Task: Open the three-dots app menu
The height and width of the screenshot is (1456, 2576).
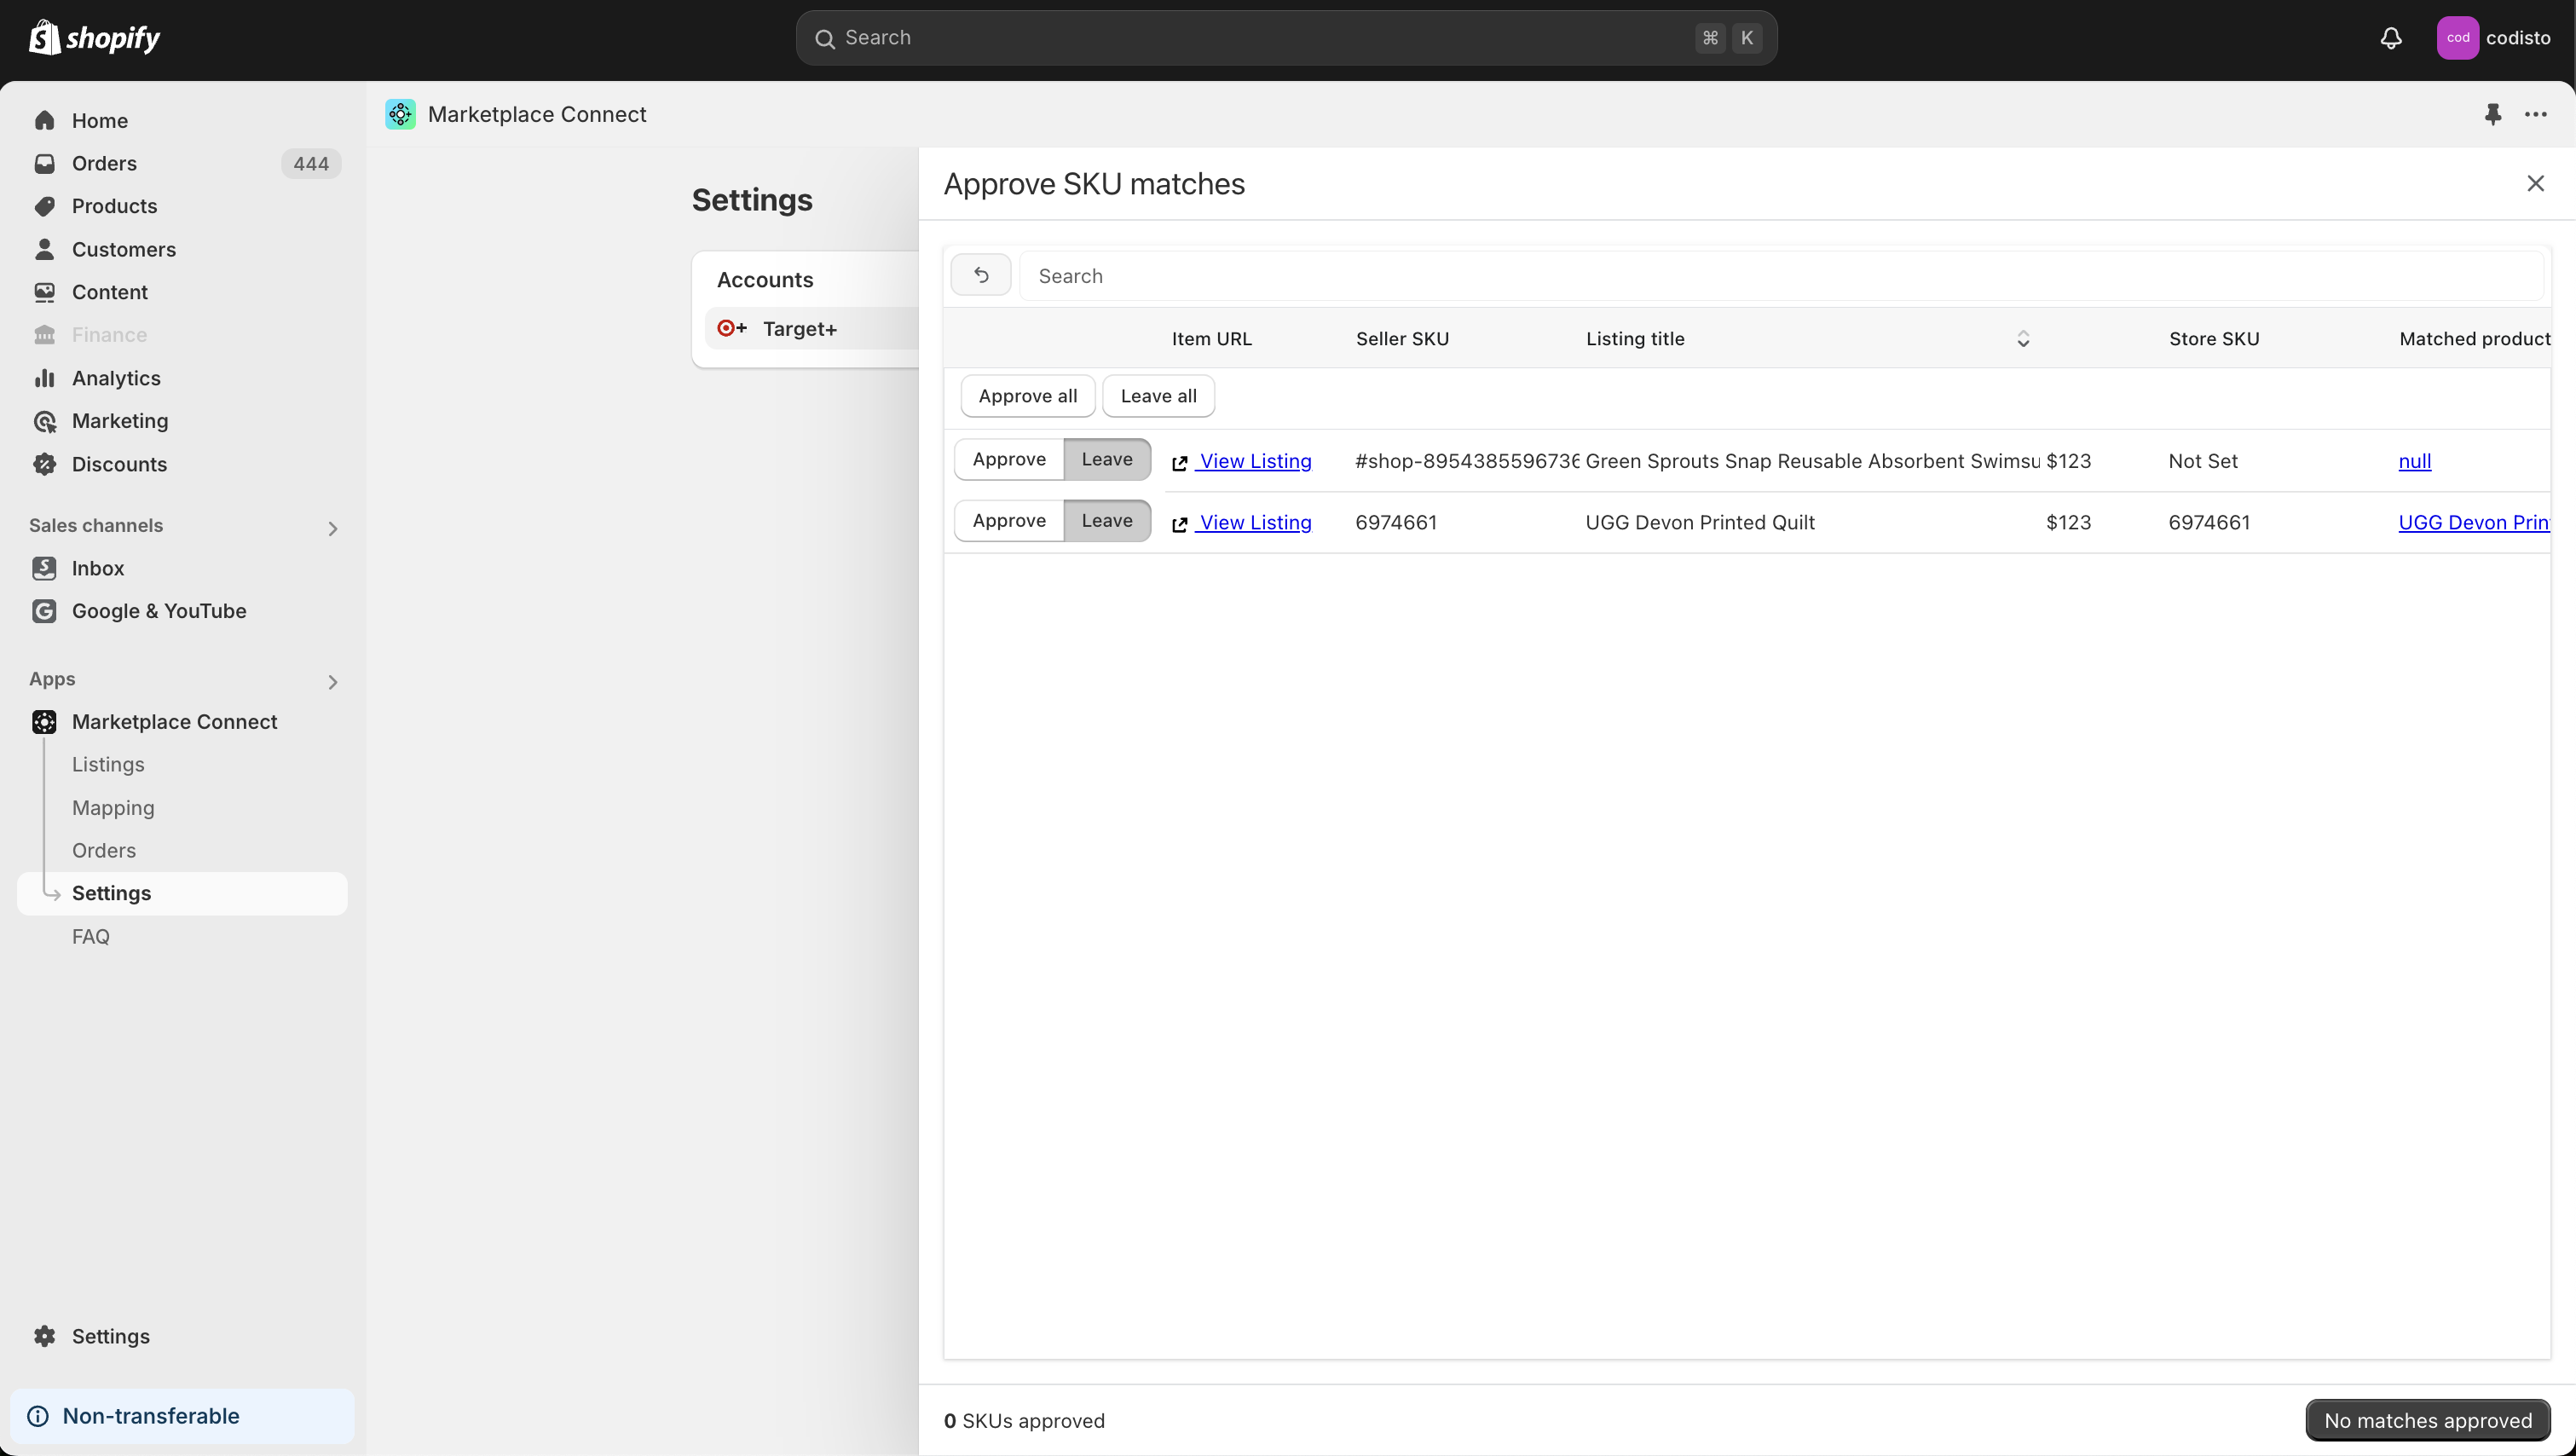Action: [2536, 114]
